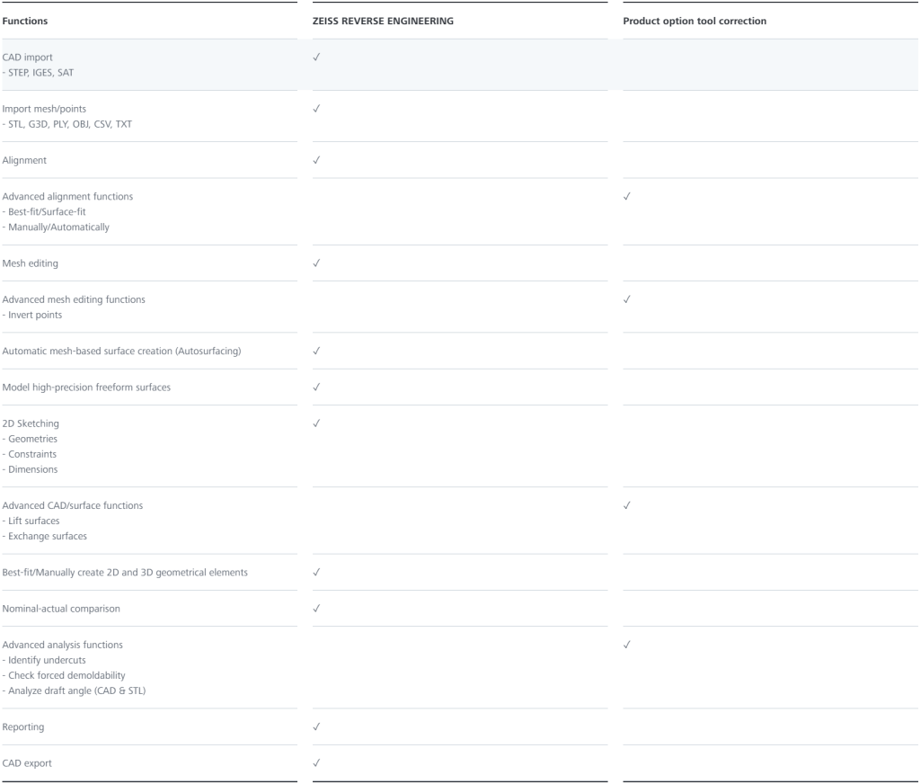Click the 'Best-fit/Manually create 2D and 3D geometrical elements' label

click(122, 572)
